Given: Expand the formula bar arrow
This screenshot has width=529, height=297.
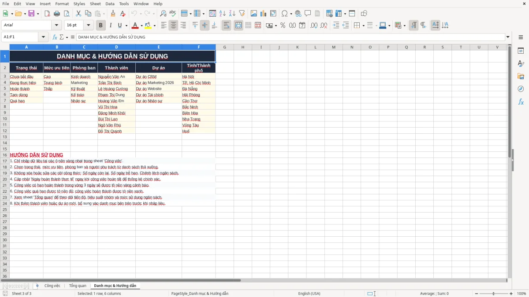Looking at the screenshot, I should tap(508, 37).
